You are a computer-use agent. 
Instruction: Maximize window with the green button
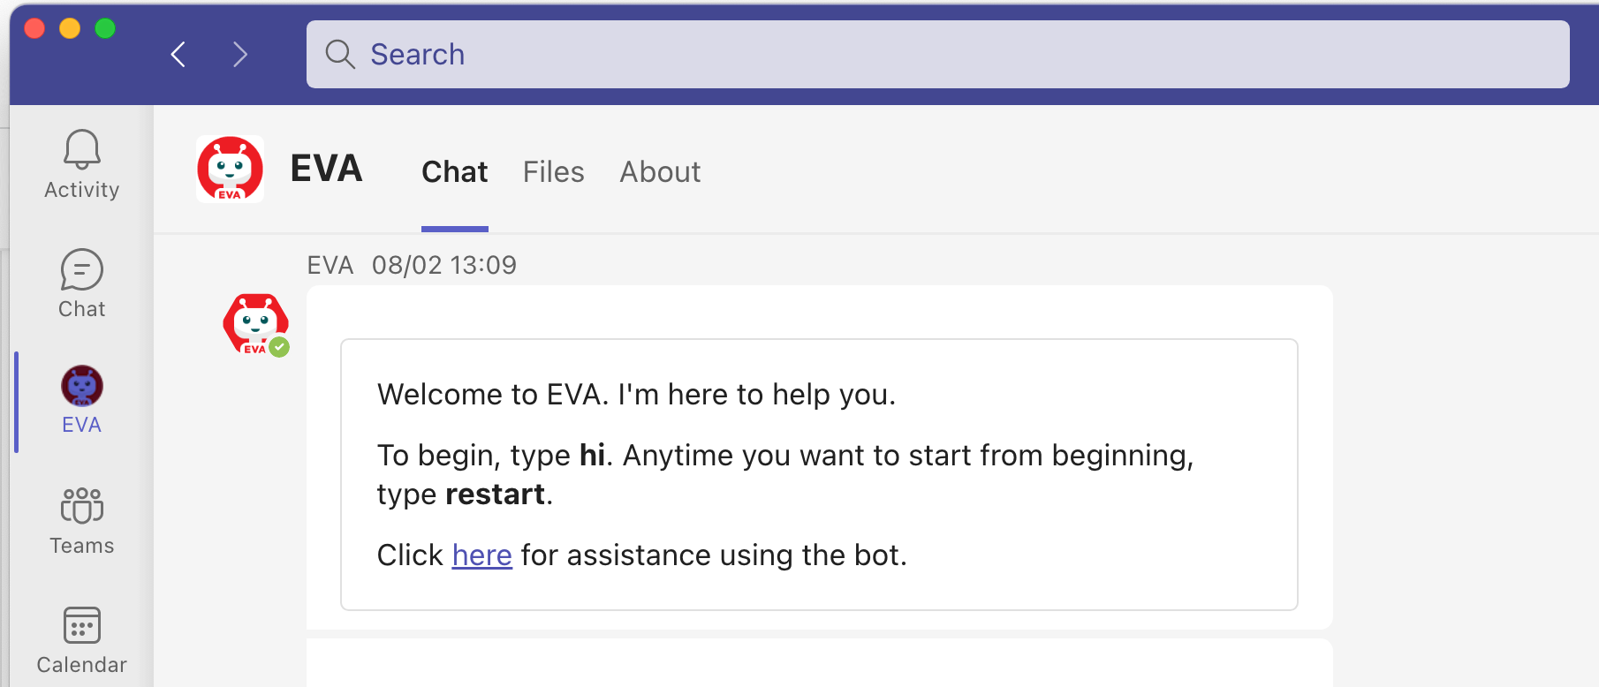tap(105, 28)
